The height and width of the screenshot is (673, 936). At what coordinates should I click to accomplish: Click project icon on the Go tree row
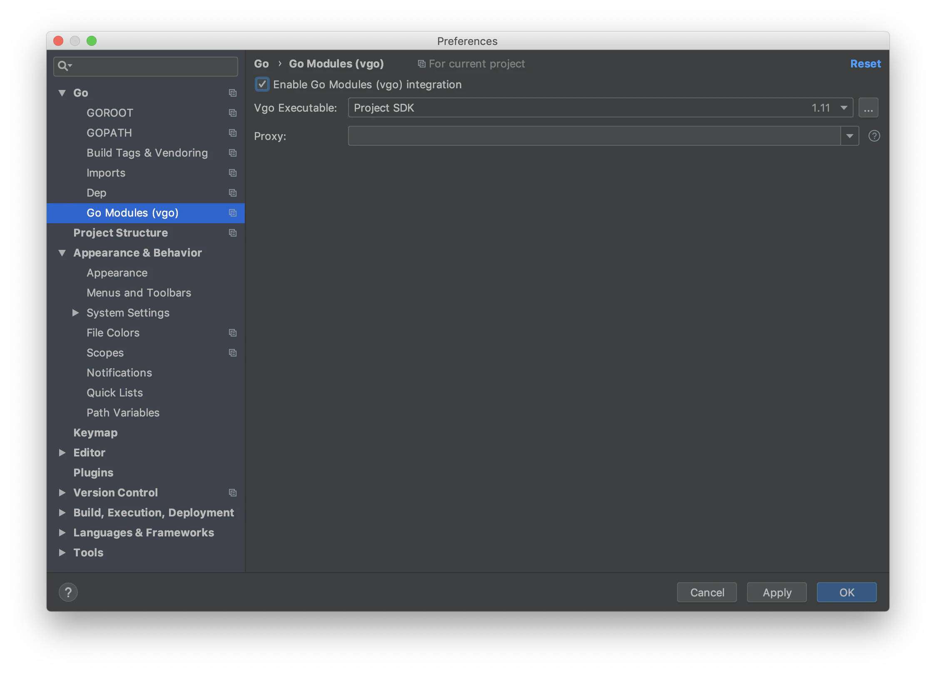[233, 93]
